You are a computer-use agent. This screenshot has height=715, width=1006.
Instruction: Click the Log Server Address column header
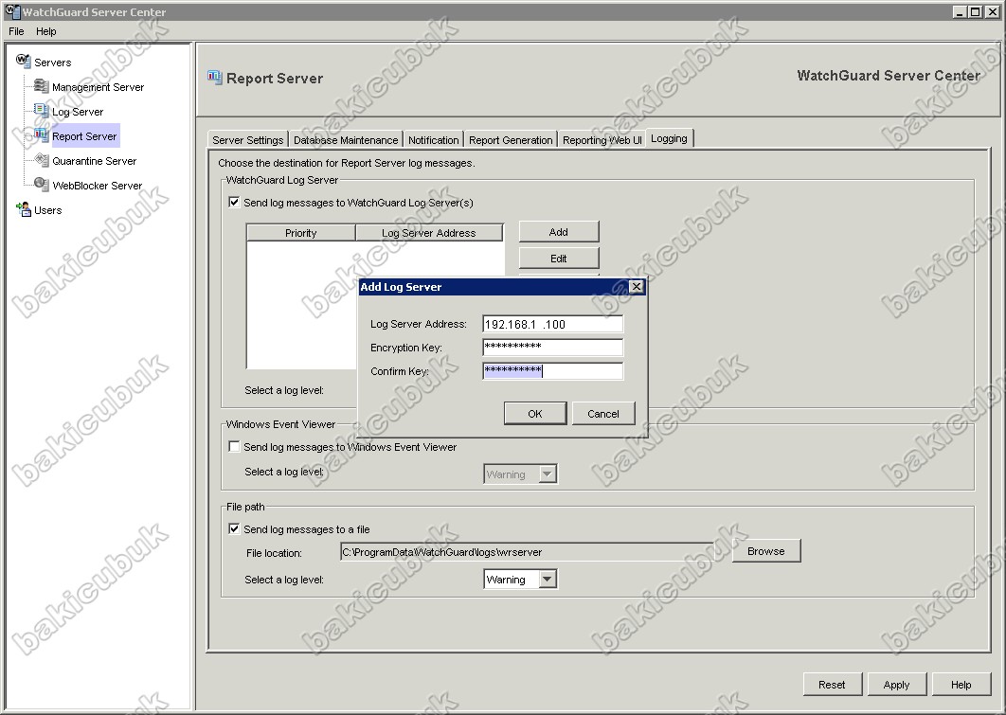click(428, 233)
